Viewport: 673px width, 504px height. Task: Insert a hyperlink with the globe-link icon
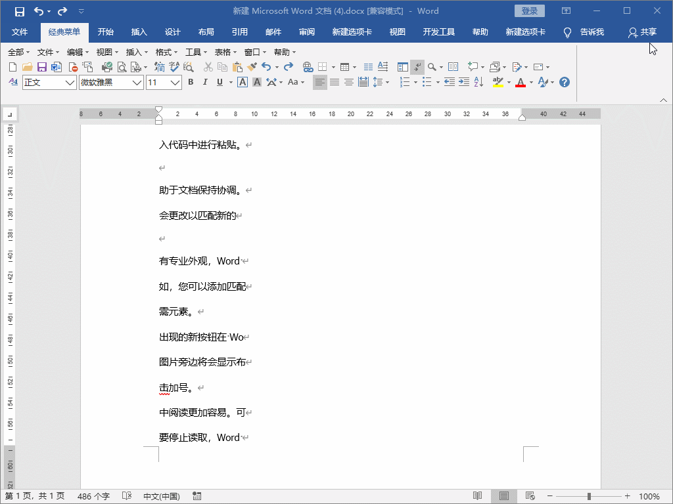(x=308, y=67)
